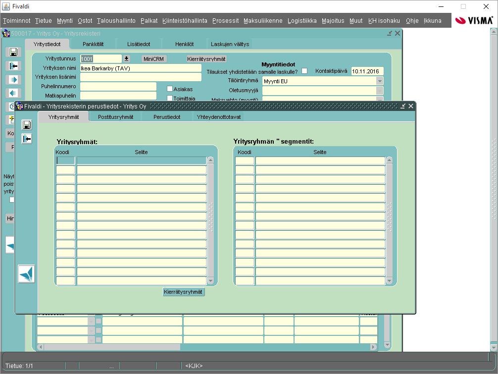Select Yritysryhmät tab in dialog
The height and width of the screenshot is (374, 498).
pos(63,117)
